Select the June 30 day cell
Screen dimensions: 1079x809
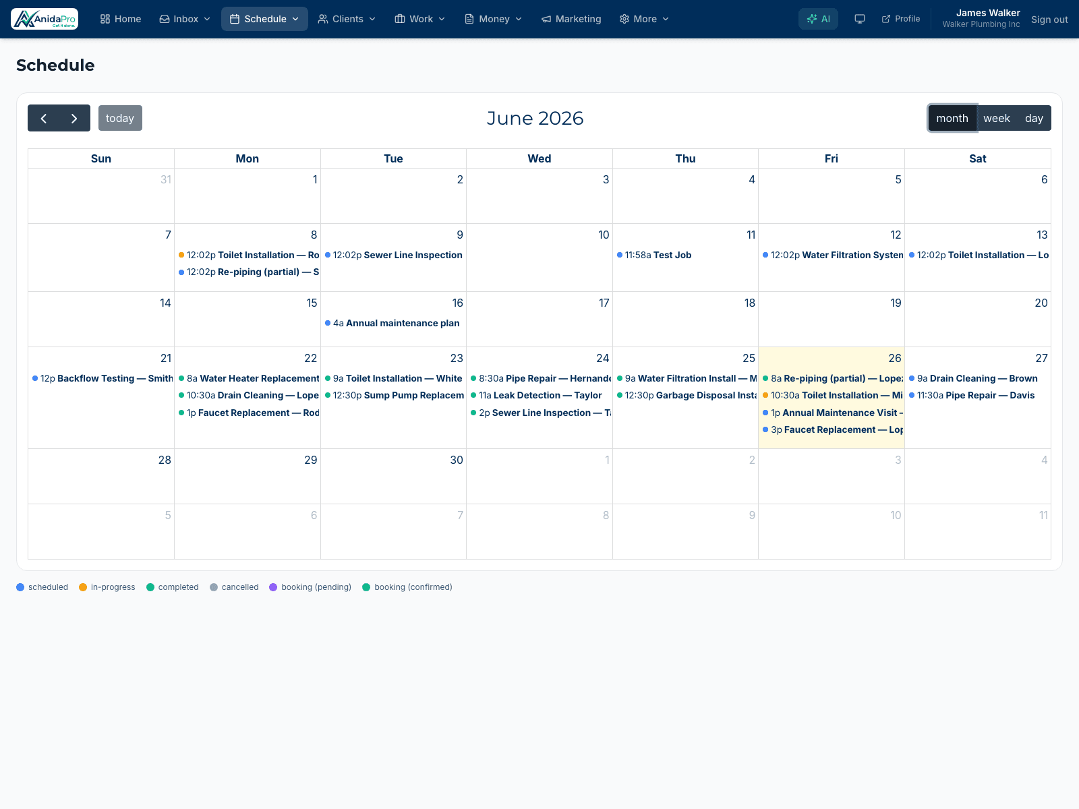click(x=393, y=476)
